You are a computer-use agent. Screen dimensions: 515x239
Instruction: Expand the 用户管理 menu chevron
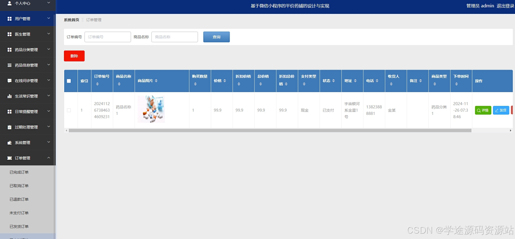tap(49, 18)
